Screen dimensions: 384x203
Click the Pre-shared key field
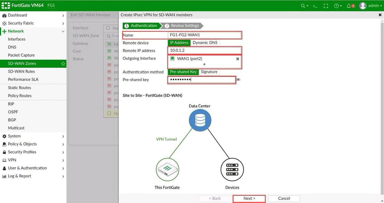202,80
